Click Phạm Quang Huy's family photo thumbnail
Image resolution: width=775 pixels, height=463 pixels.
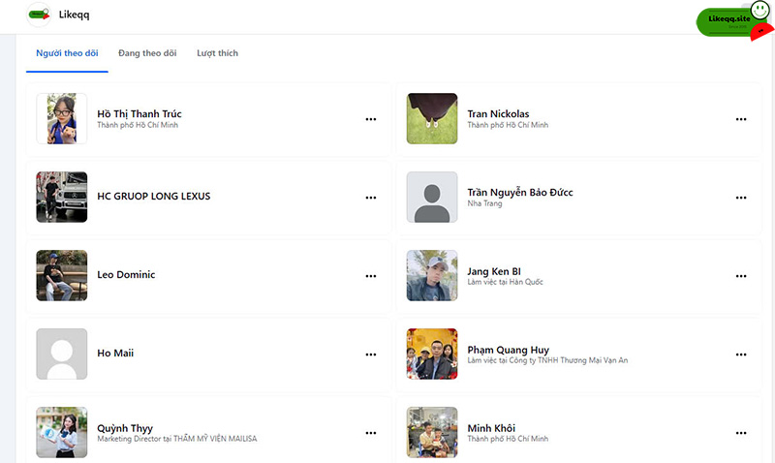[x=432, y=354]
